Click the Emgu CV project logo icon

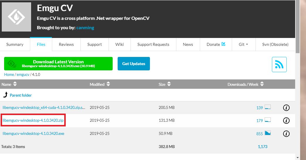16,17
